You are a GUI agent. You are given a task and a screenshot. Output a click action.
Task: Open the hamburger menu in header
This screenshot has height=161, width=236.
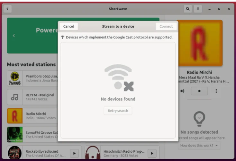point(198,9)
